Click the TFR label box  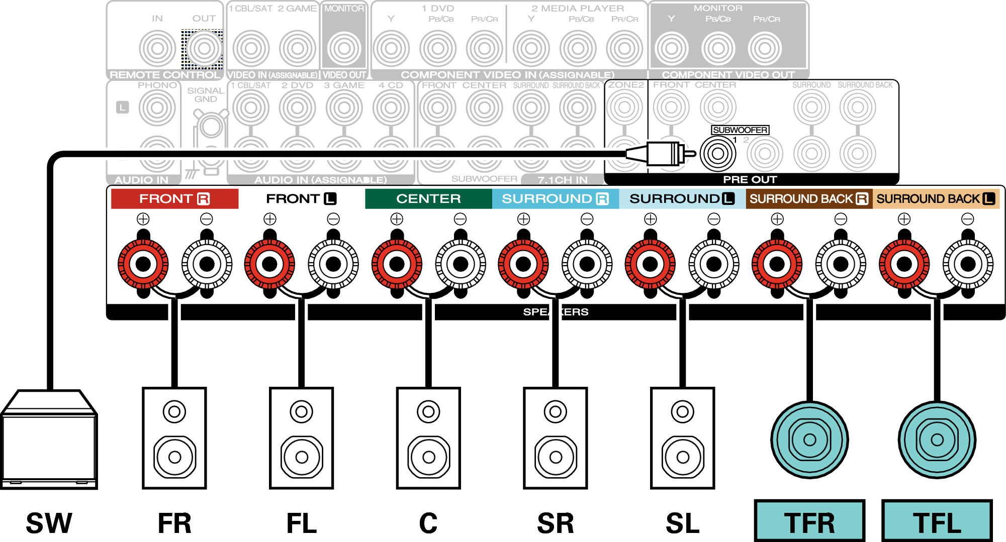(x=809, y=521)
